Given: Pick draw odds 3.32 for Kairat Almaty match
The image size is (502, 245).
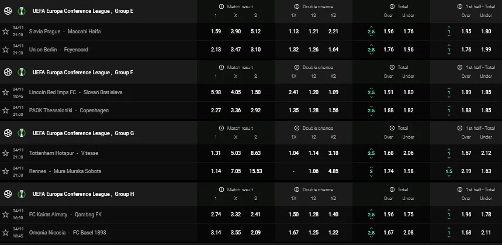Looking at the screenshot, I should [x=237, y=215].
